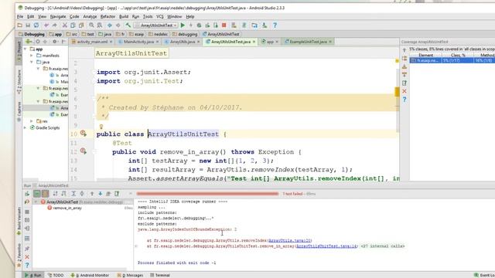Screen dimensions: 495x278
Task: Switch to the ExampleUnitTest.java editor tab
Action: click(308, 42)
